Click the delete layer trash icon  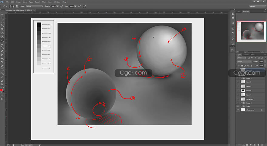coord(262,145)
